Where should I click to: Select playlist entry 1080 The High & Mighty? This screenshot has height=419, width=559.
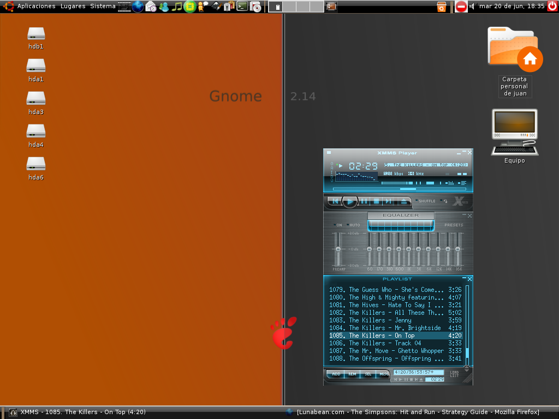tap(395, 297)
